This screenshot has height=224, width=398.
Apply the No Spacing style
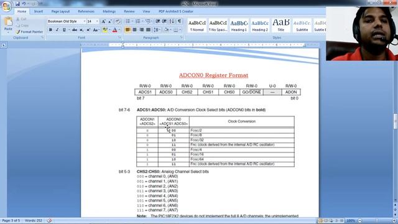(218, 26)
